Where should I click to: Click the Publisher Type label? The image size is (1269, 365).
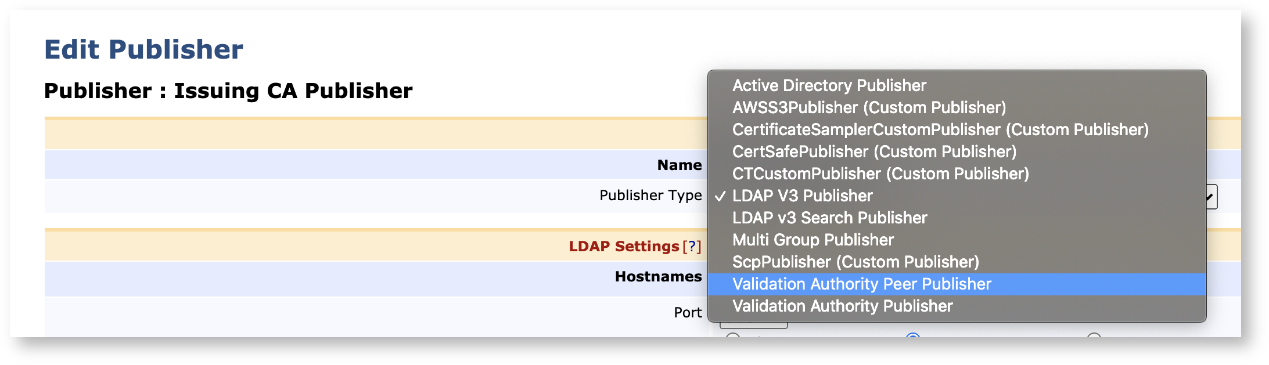click(650, 196)
